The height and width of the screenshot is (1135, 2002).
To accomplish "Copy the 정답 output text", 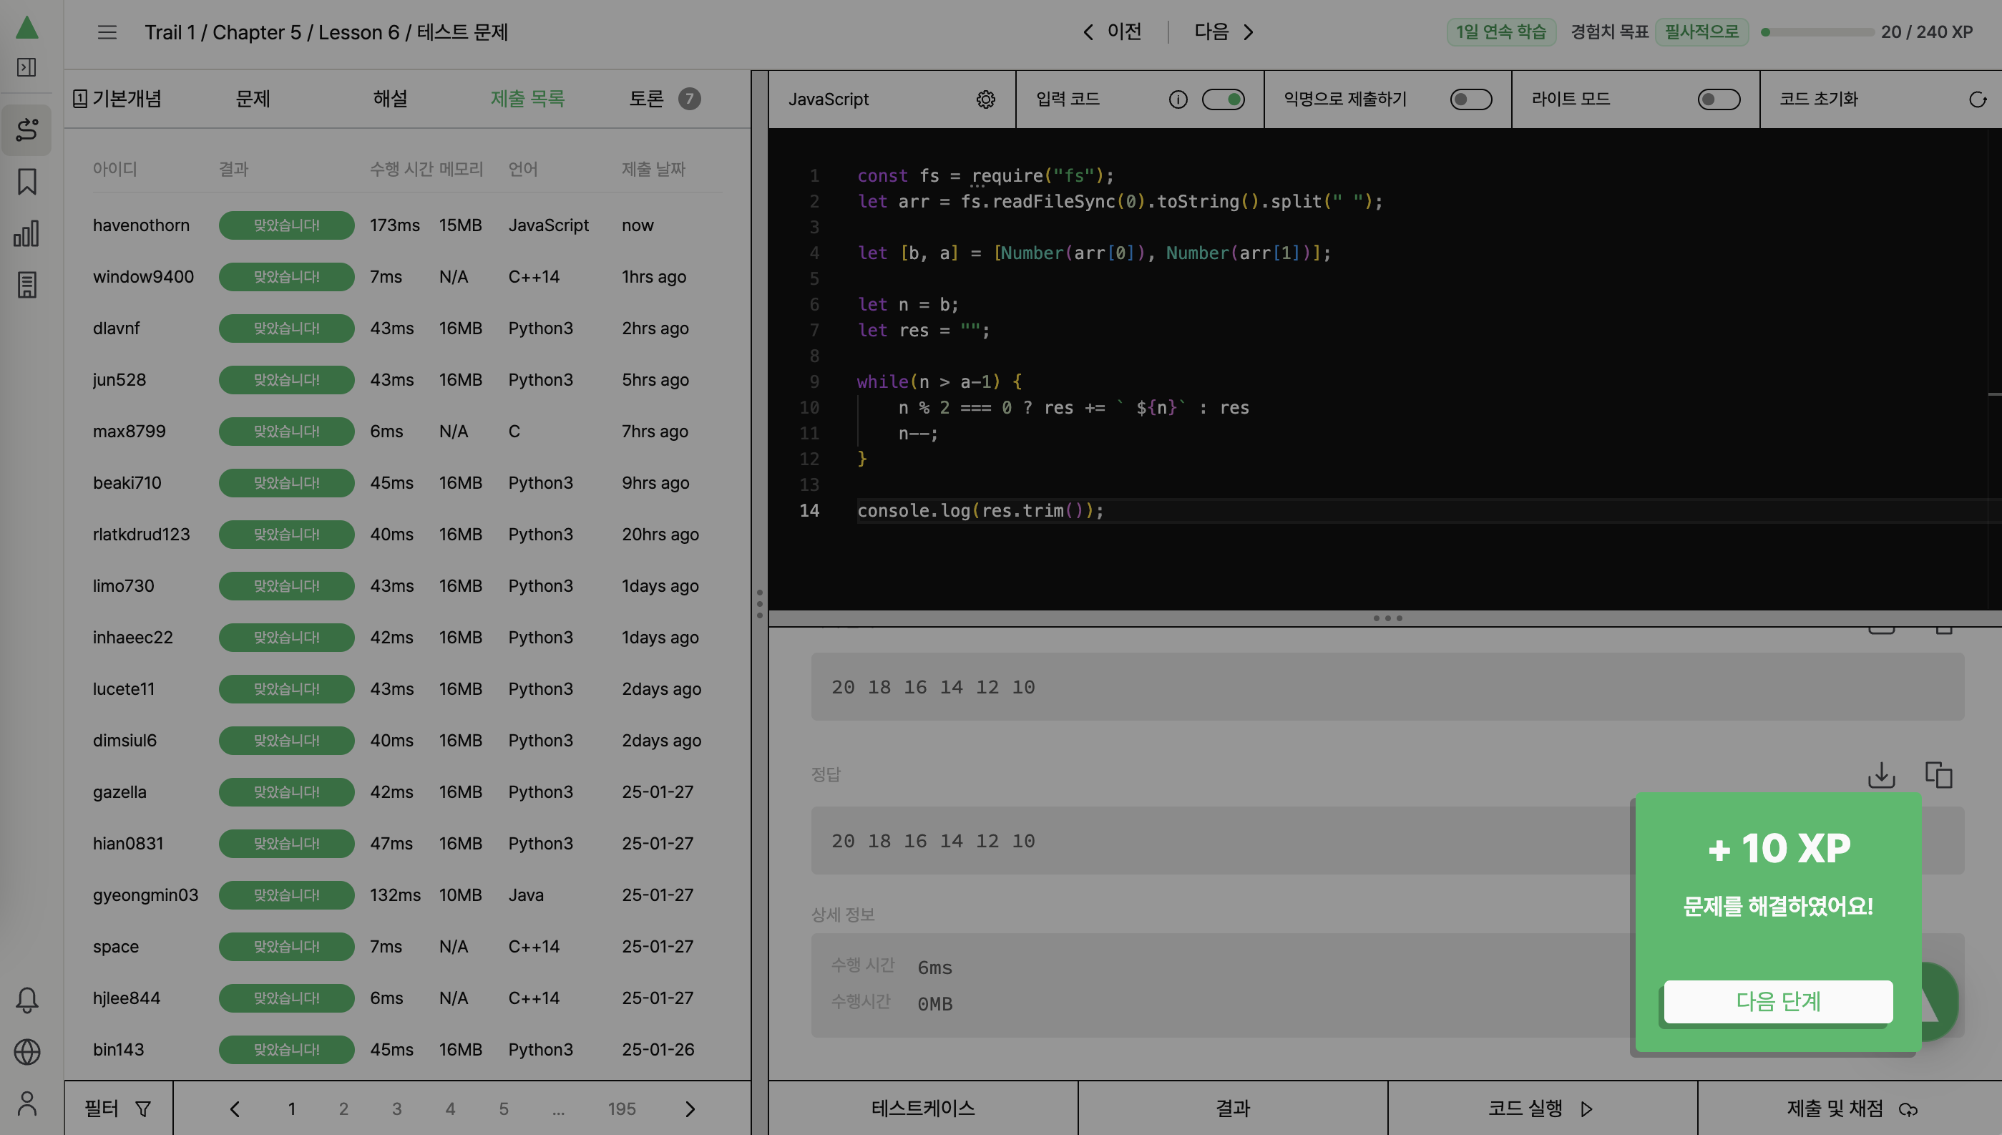I will pyautogui.click(x=1938, y=775).
